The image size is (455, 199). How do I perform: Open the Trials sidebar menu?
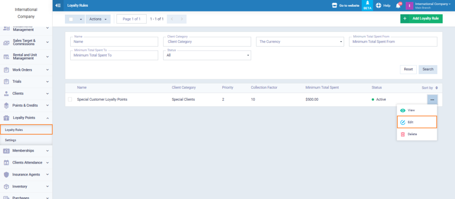click(26, 82)
